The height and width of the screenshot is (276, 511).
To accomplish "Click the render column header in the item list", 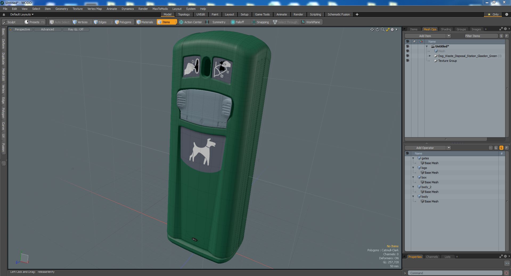I will pyautogui.click(x=421, y=42).
